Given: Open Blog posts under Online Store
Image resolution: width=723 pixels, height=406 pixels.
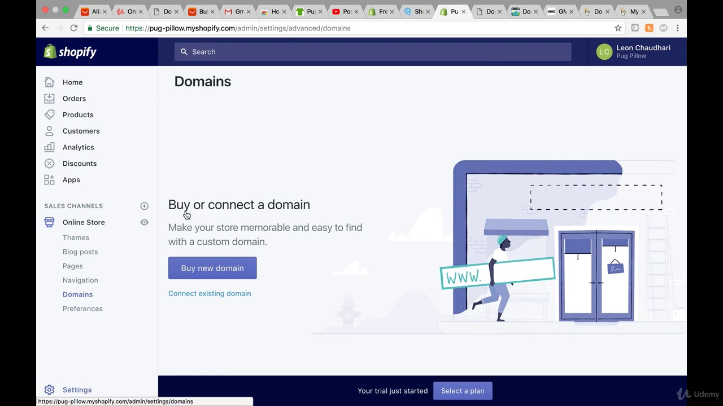Looking at the screenshot, I should 80,252.
